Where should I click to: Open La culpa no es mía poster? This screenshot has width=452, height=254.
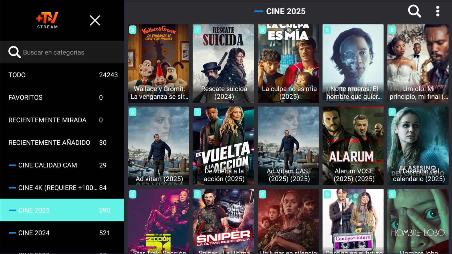coord(288,63)
